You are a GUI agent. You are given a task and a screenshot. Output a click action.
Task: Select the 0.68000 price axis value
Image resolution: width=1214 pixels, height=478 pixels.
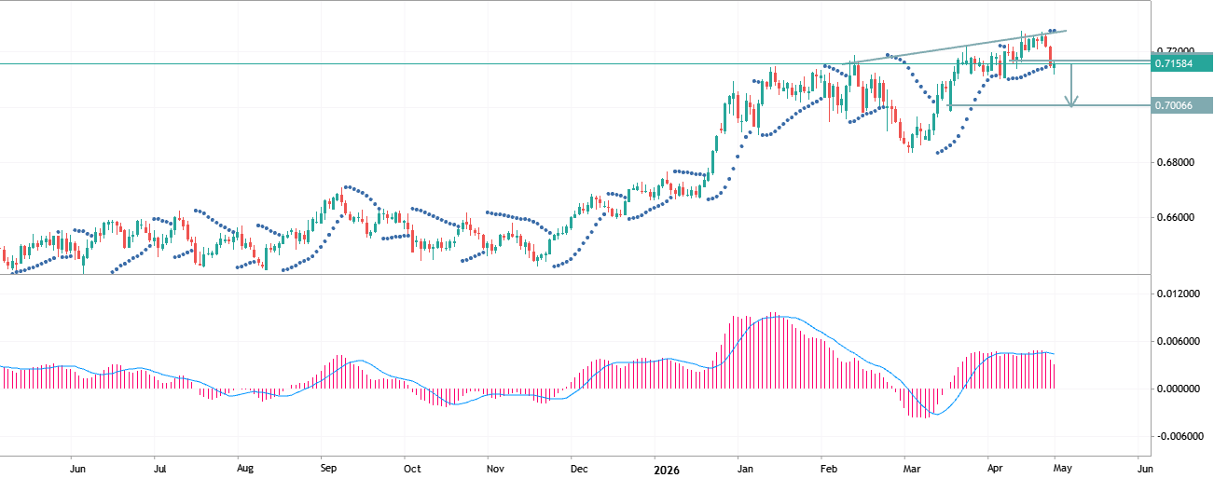click(x=1174, y=163)
